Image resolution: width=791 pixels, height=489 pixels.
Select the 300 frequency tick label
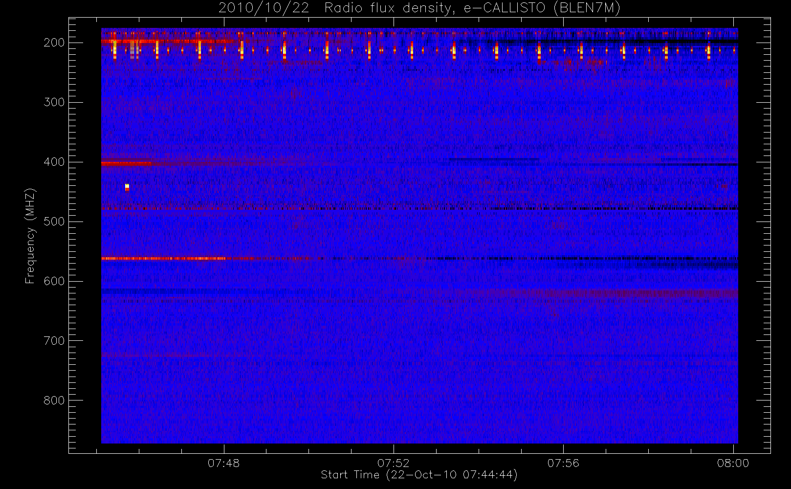click(x=54, y=102)
